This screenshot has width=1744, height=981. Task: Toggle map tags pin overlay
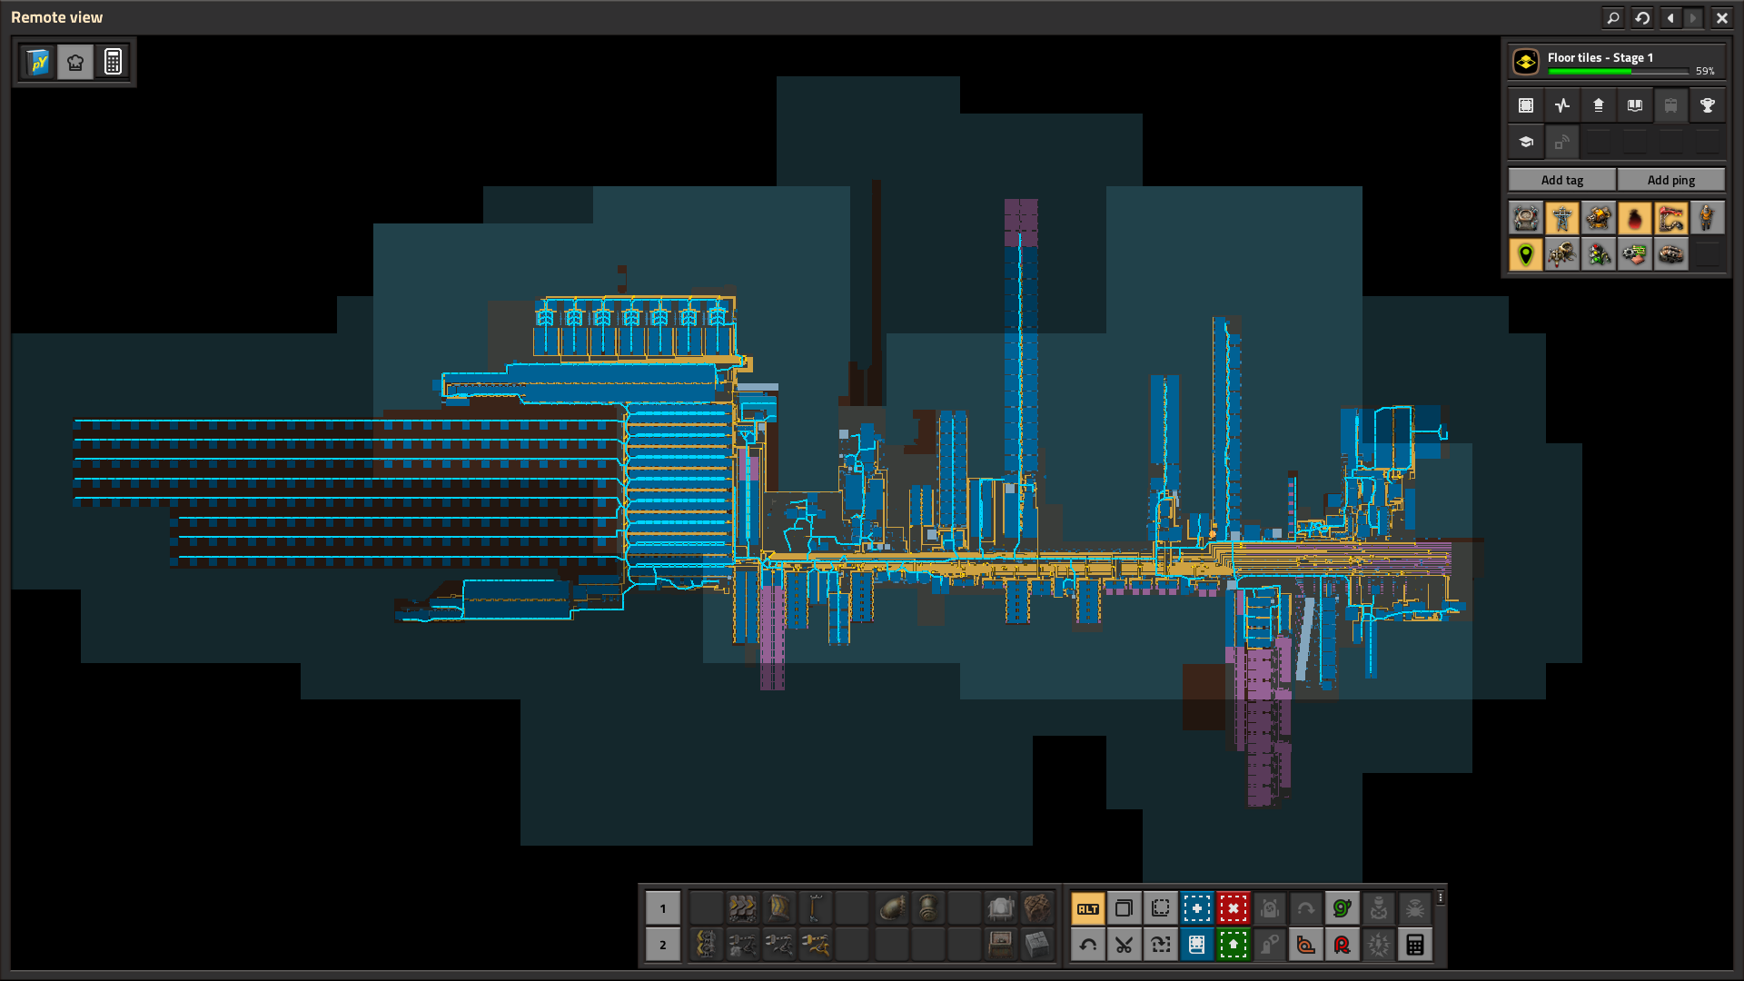coord(1526,254)
